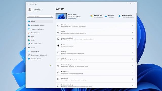Click Windows Update title in header
Image resolution: width=162 pixels, height=91 pixels.
click(x=127, y=15)
